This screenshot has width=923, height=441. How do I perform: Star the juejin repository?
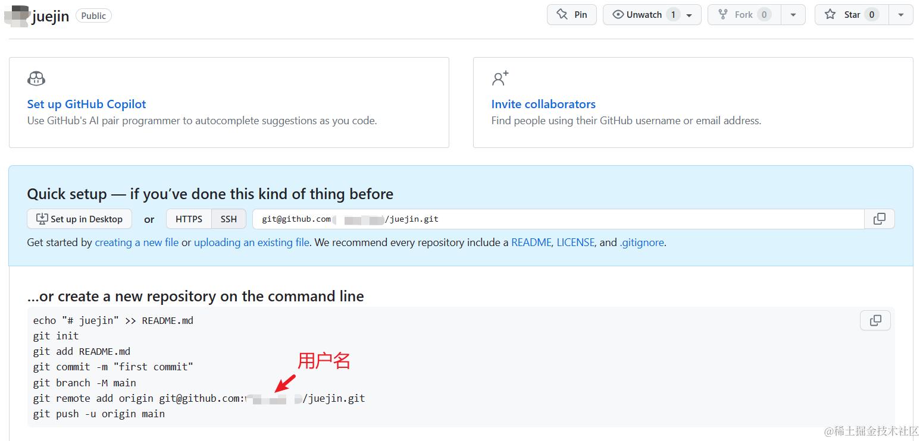(852, 15)
